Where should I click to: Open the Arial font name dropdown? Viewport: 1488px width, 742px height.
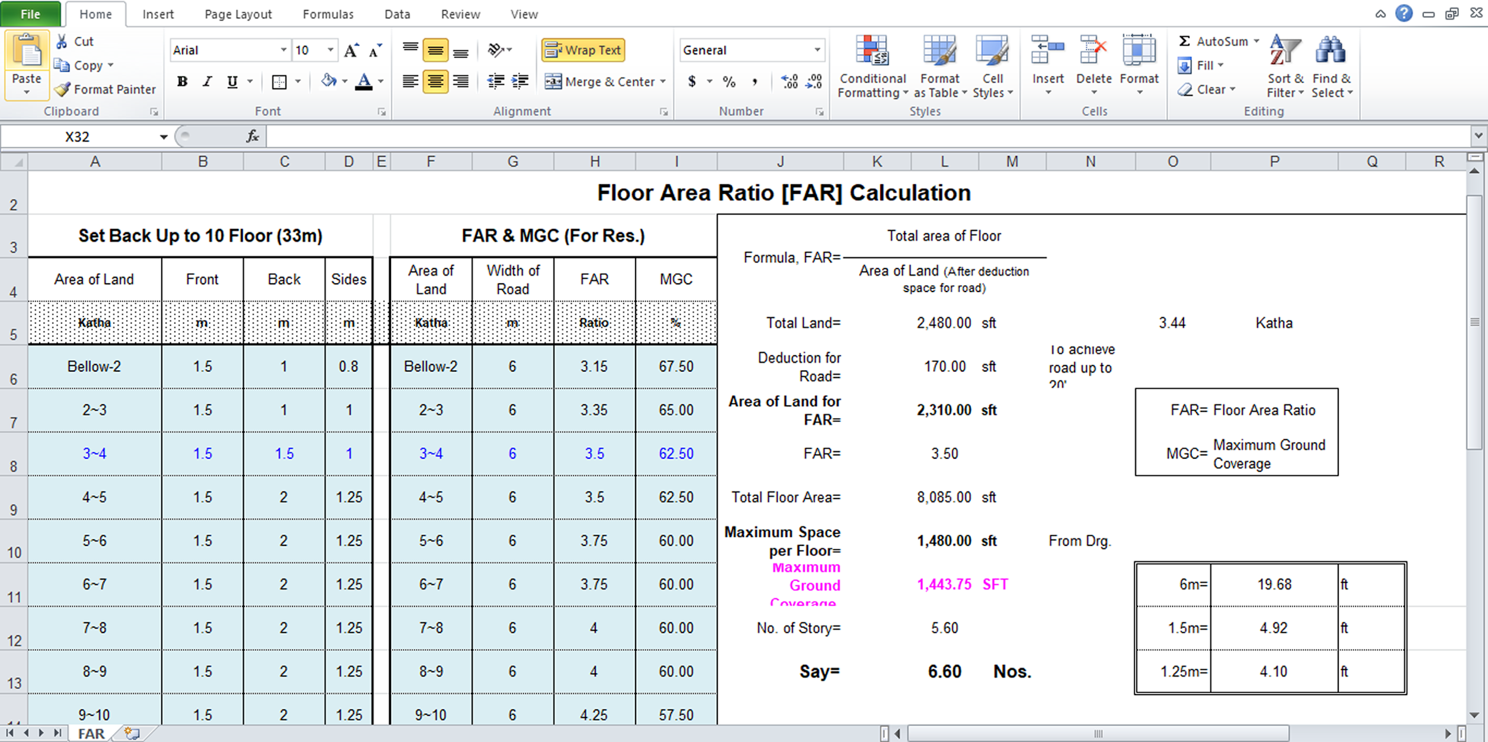coord(283,50)
